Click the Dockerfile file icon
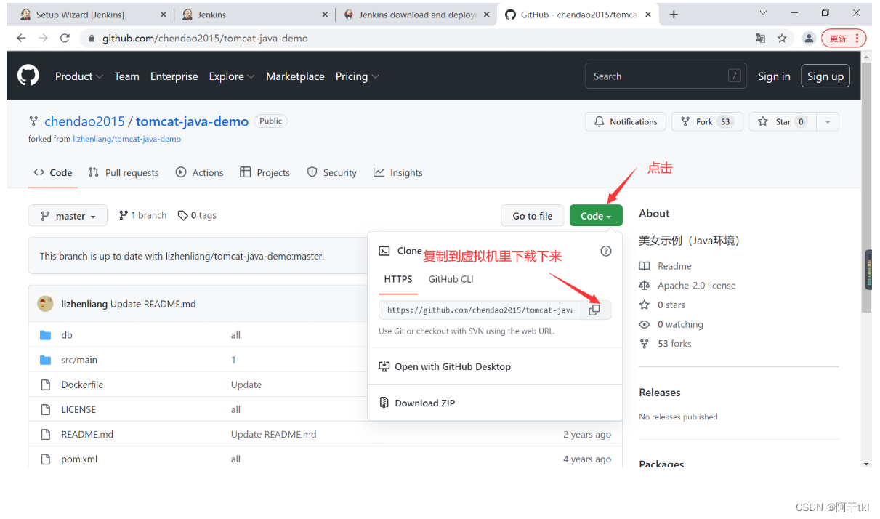880x519 pixels. (x=46, y=385)
